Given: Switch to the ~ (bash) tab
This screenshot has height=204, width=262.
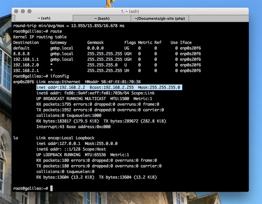Looking at the screenshot, I should point(102,18).
